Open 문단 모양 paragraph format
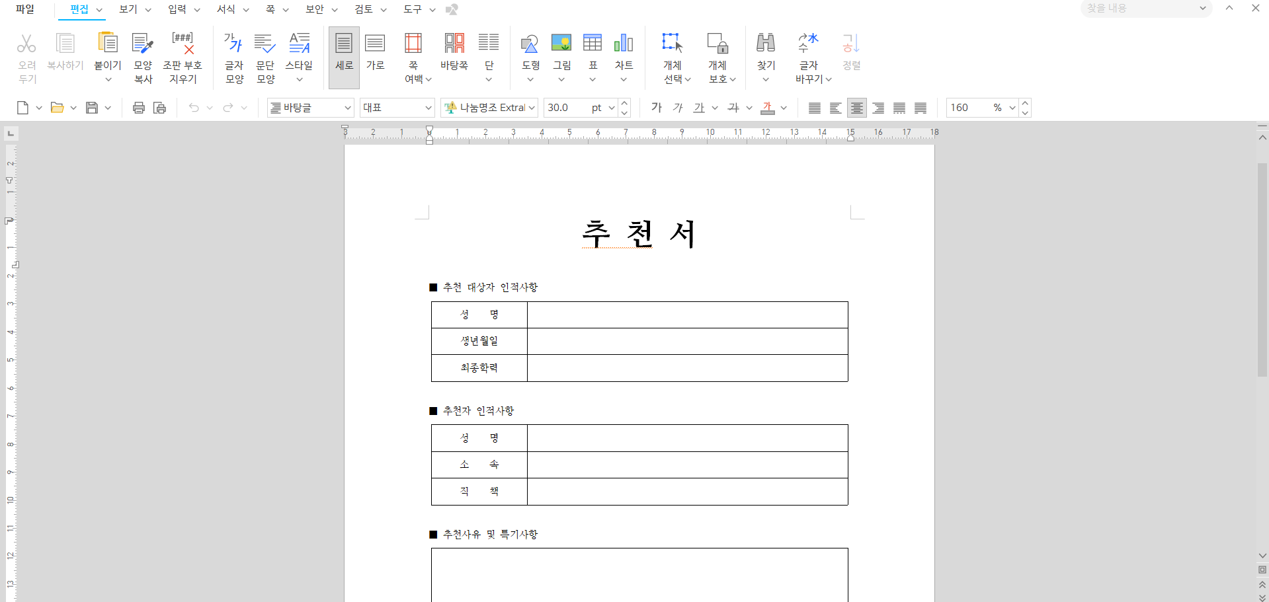 click(265, 44)
